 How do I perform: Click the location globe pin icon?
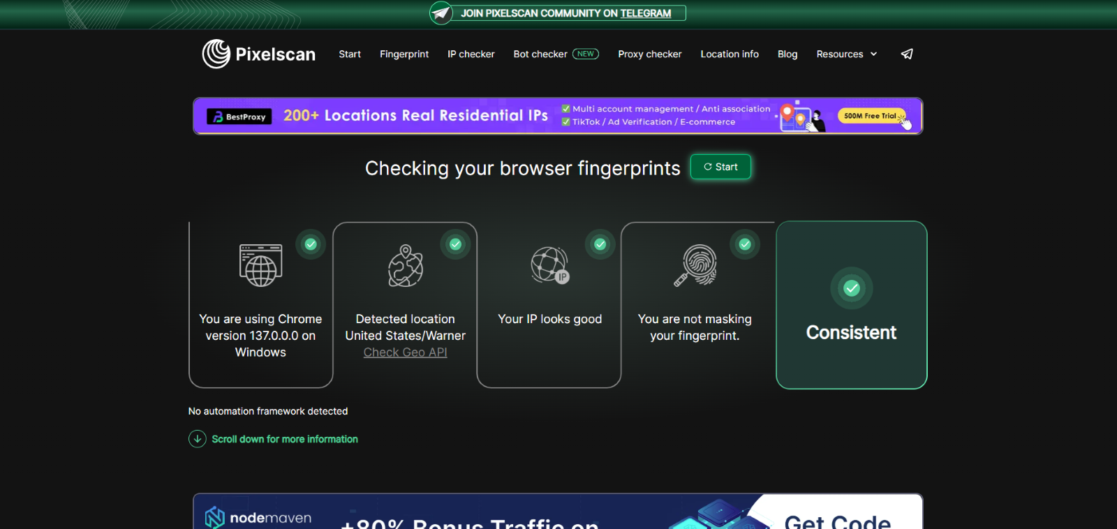click(x=406, y=266)
